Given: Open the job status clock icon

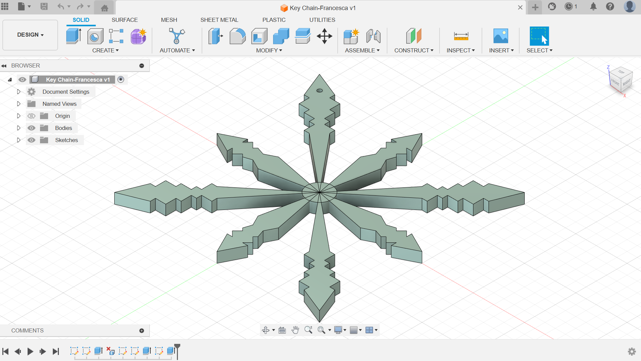Looking at the screenshot, I should [x=569, y=6].
